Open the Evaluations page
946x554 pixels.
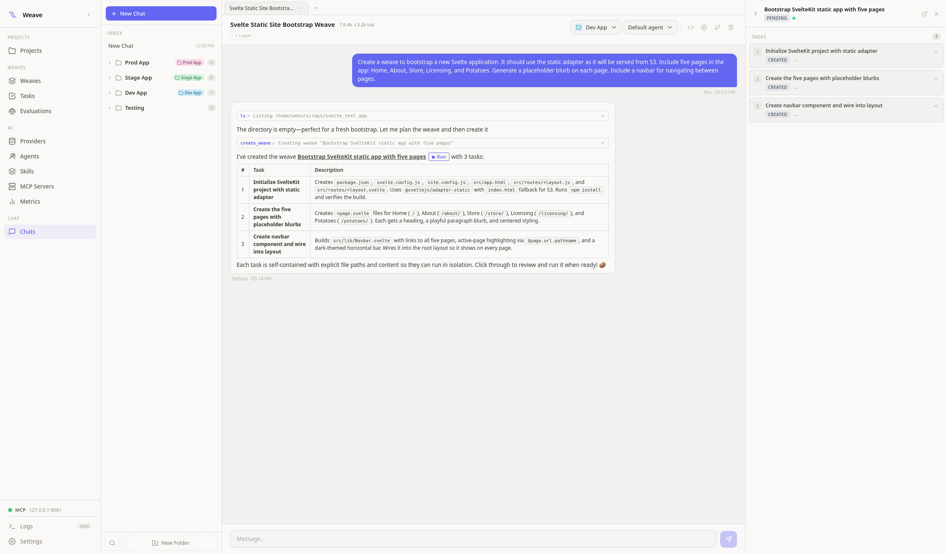click(x=50, y=111)
